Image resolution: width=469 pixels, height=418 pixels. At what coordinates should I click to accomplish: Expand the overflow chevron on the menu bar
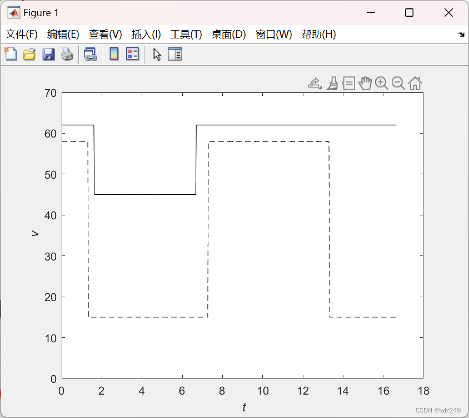(x=462, y=34)
